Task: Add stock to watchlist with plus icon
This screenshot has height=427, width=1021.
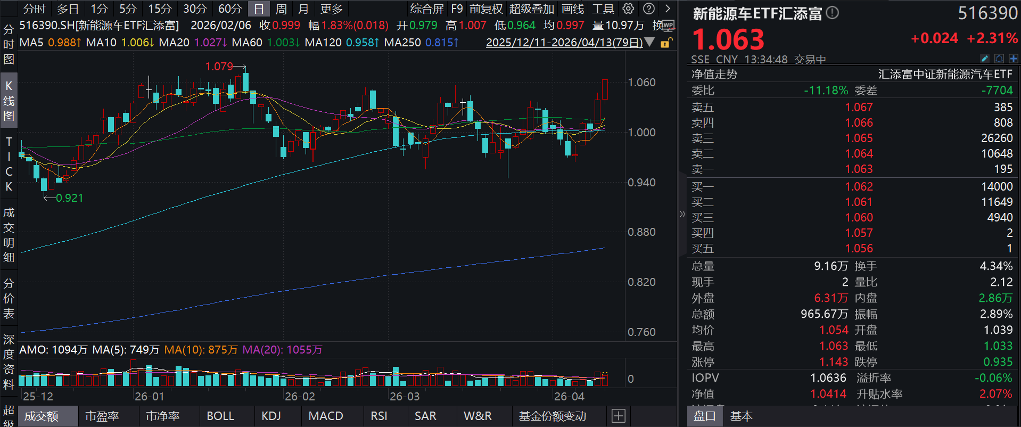Action: [1013, 59]
